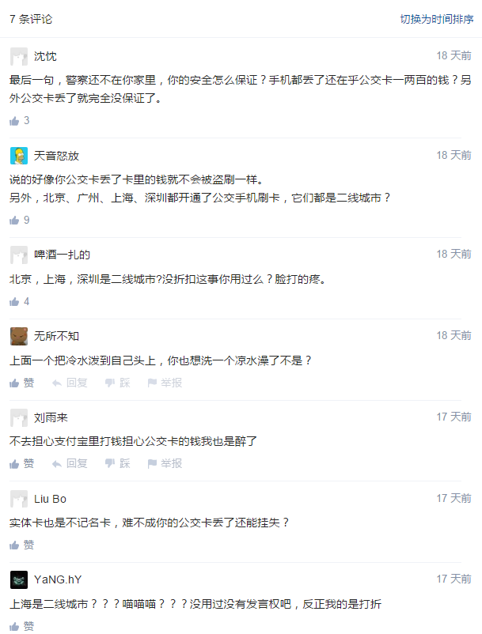Screen dimensions: 482x634
Task: Like Liu Bo's comment
Action: [21, 545]
